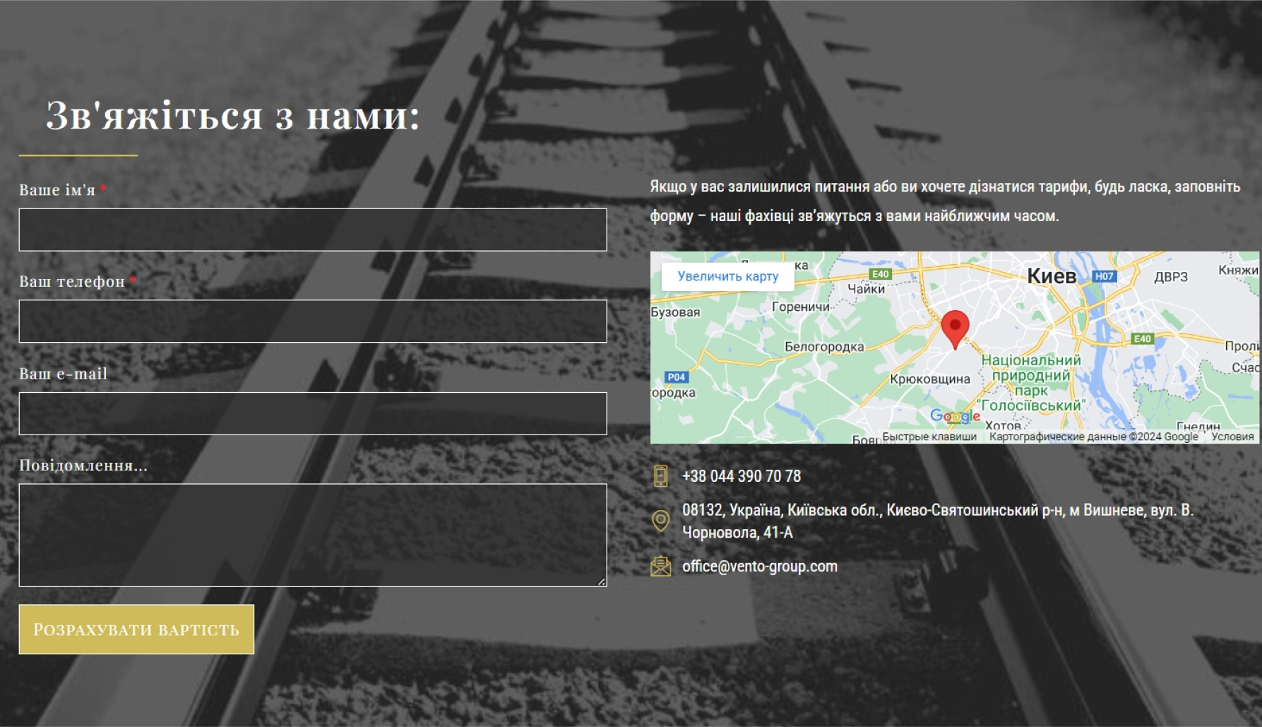1262x727 pixels.
Task: Focus the "Ваш e-mail" input field
Action: pos(313,413)
